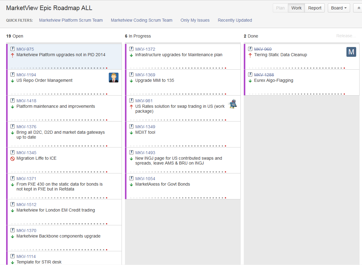362x265 pixels.
Task: Open issue link MKV-975
Action: click(25, 49)
